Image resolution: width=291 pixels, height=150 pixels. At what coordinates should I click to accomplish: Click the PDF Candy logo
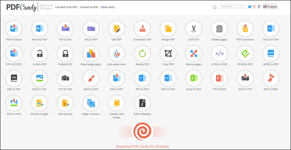coord(21,7)
